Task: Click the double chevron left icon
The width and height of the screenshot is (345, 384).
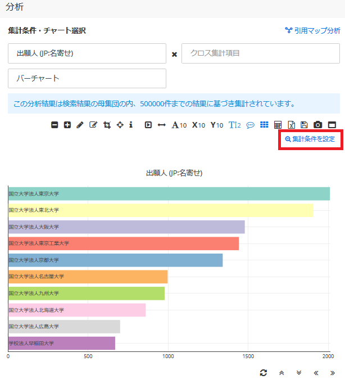Action: tap(316, 373)
